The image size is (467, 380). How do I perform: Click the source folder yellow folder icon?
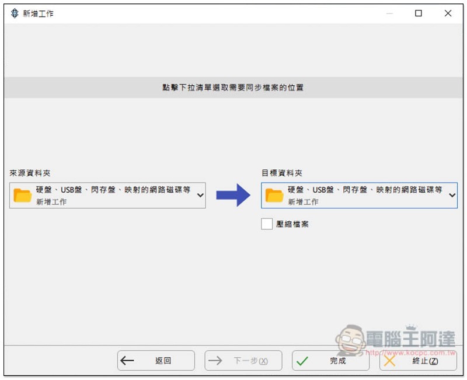23,196
